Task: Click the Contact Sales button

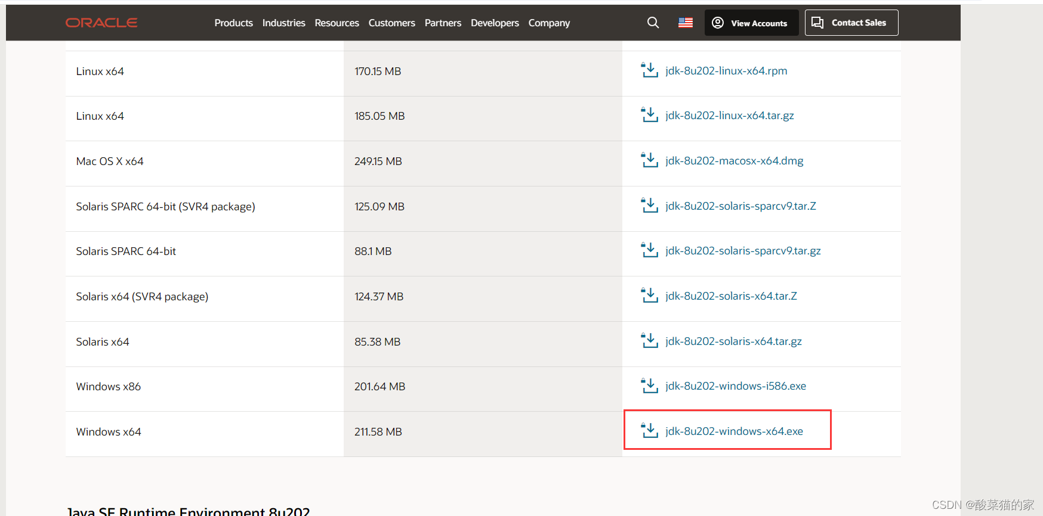Action: (851, 23)
